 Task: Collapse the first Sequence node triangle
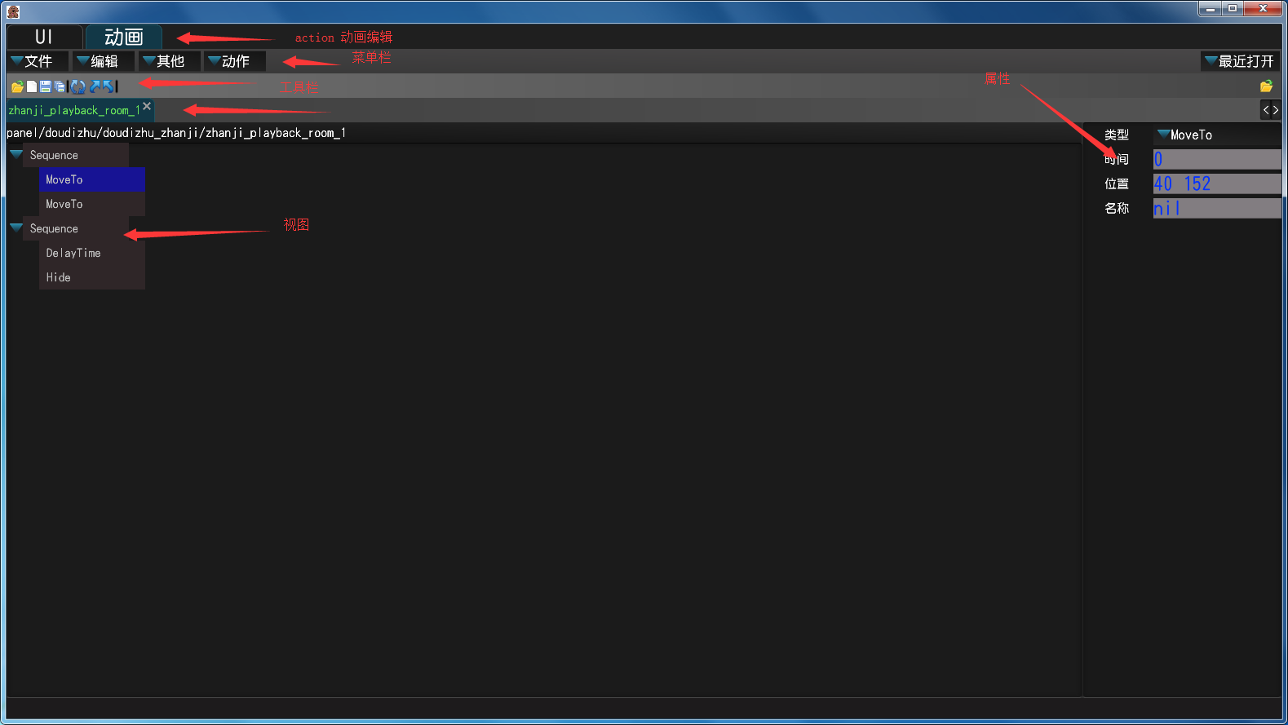(x=15, y=154)
